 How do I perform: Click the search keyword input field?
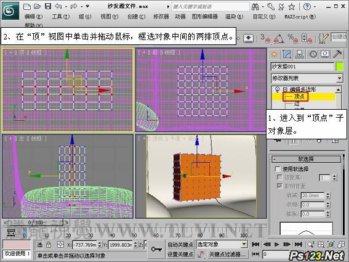(x=211, y=7)
